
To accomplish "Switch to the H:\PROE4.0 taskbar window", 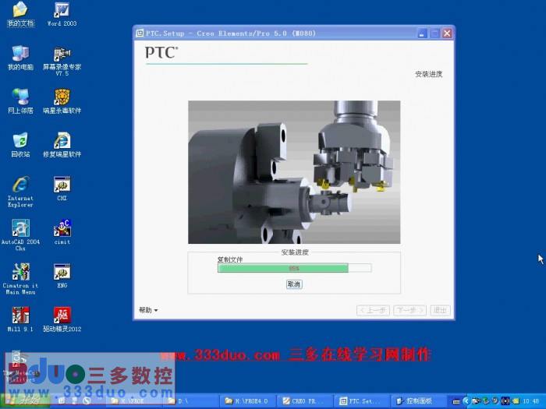I will click(x=248, y=401).
